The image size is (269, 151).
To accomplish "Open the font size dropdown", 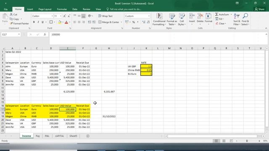I will click(61, 16).
